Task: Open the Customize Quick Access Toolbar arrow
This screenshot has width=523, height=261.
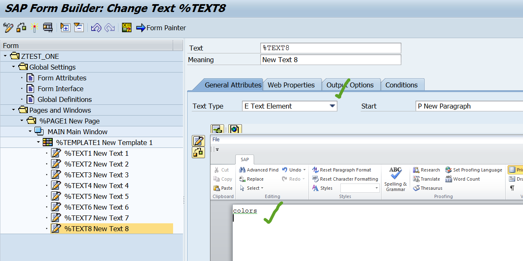Action: click(x=217, y=150)
